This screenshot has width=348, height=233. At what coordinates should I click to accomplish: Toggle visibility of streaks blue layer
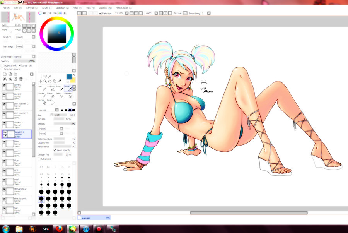pyautogui.click(x=4, y=190)
